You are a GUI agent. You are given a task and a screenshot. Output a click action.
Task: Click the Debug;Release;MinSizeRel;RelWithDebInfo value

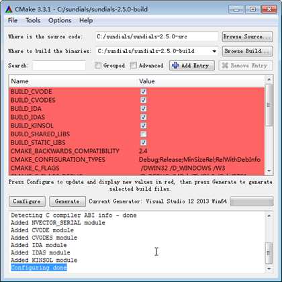click(x=199, y=160)
